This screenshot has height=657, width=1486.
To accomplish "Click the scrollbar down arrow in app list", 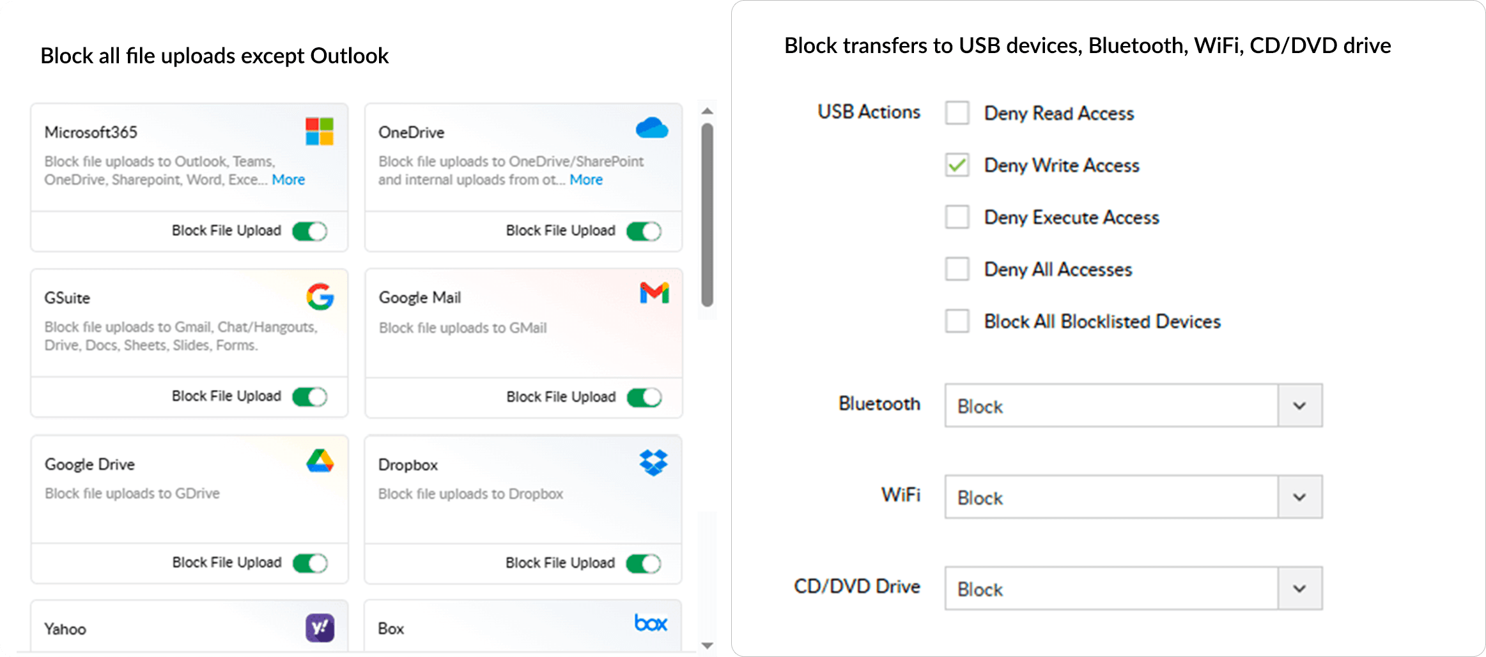I will (x=707, y=645).
